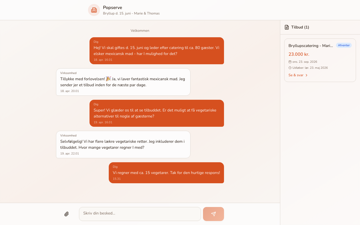
Task: Click the Bryllup d. 15. juni subtitle
Action: tap(131, 13)
